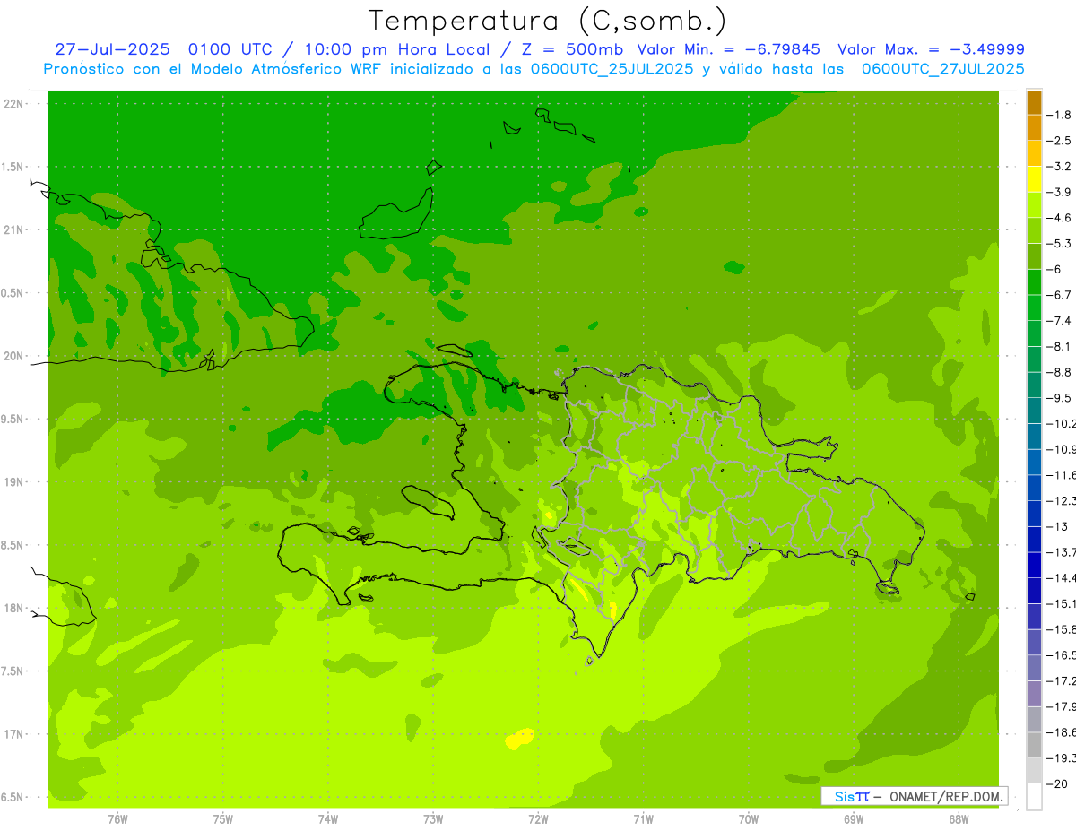Select the green swatch between -6 and -6.7

pos(1034,282)
